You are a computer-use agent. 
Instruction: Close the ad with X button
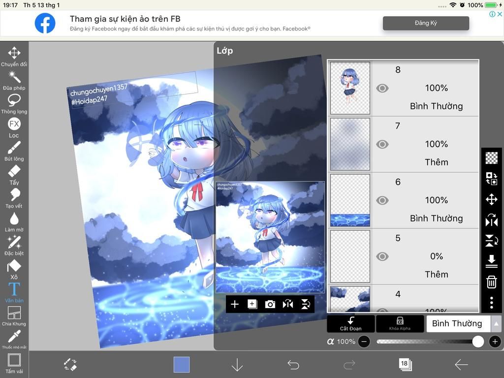pyautogui.click(x=500, y=14)
